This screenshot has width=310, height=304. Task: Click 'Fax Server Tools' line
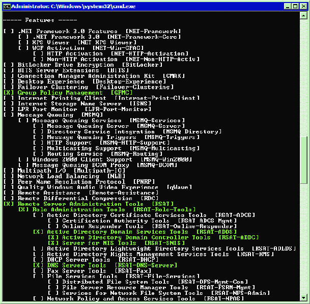tap(92, 271)
